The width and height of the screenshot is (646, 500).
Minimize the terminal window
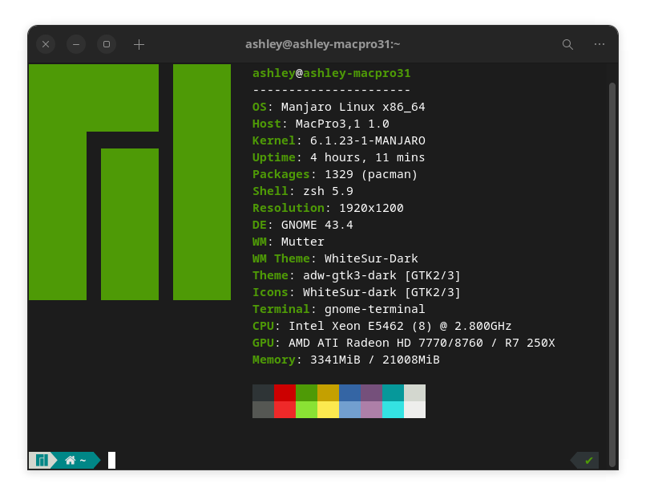point(76,44)
